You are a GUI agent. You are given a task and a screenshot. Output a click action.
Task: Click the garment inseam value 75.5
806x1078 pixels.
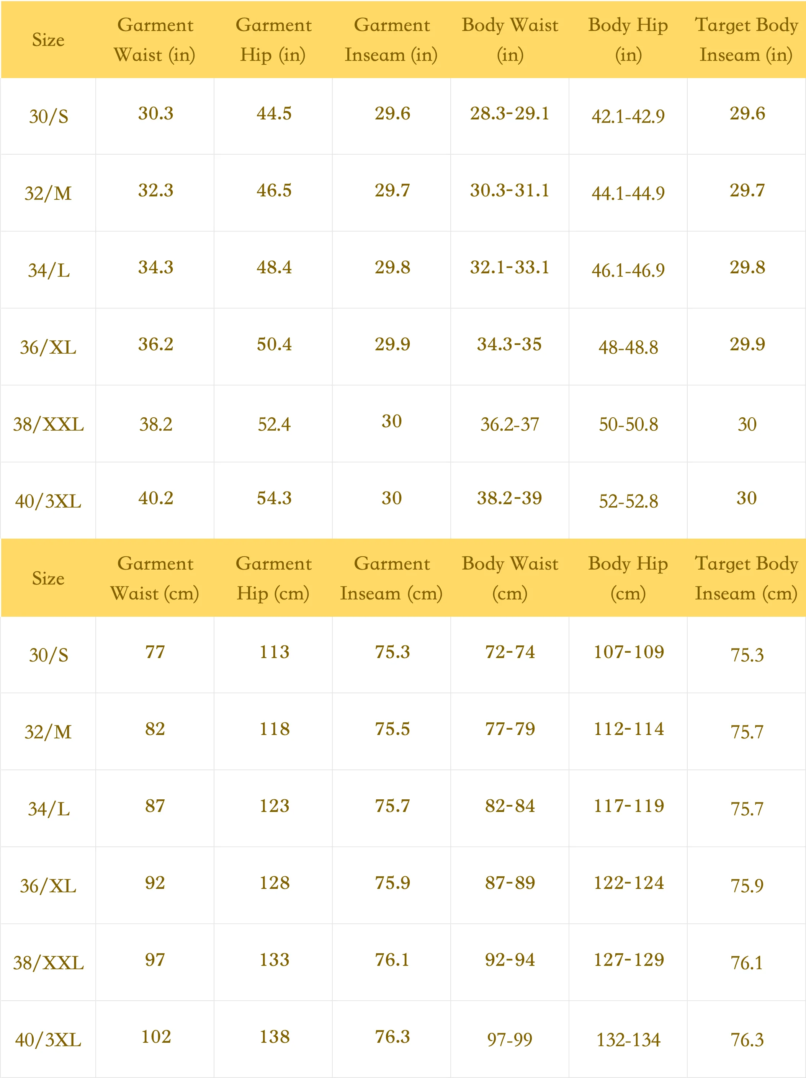(x=392, y=729)
